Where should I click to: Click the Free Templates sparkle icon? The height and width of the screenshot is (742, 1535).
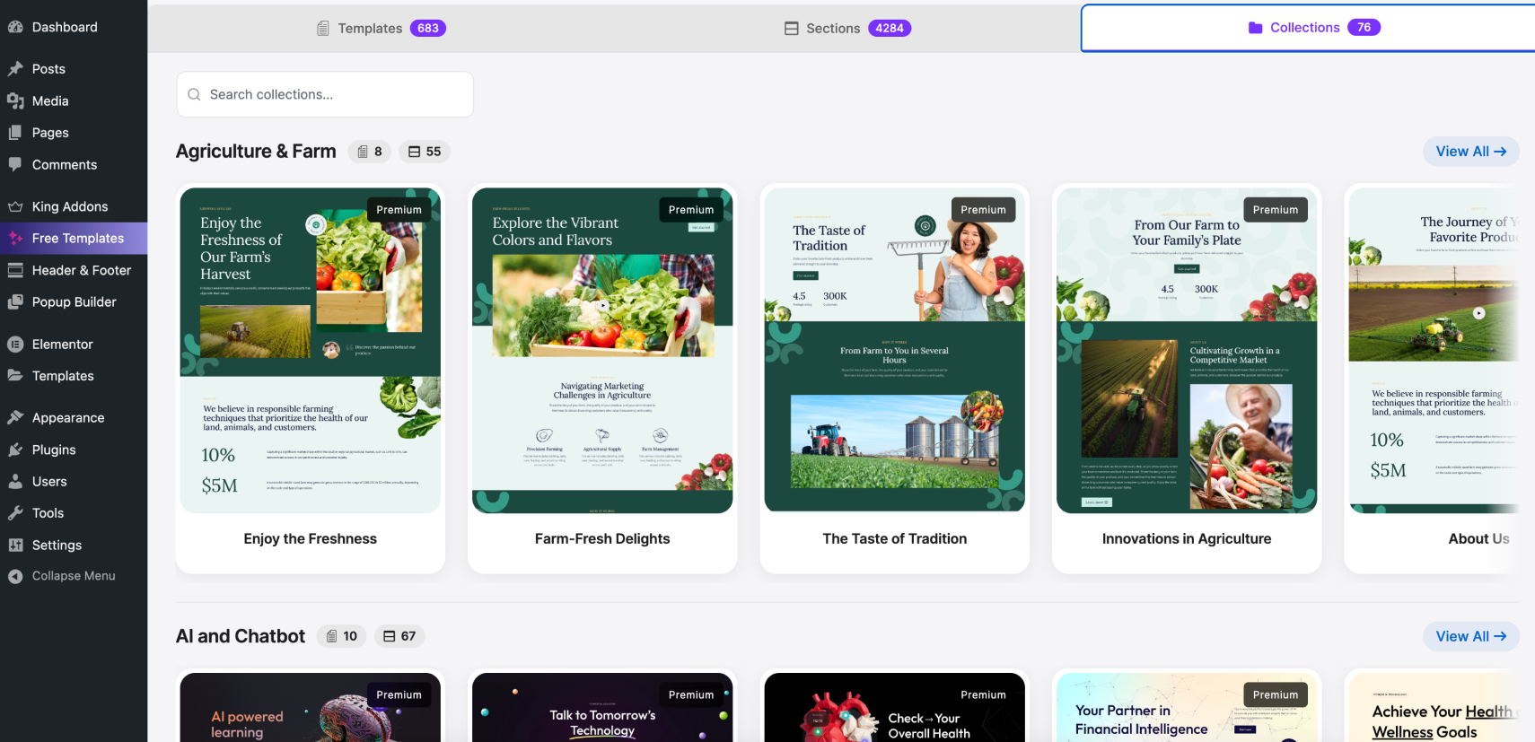[15, 238]
